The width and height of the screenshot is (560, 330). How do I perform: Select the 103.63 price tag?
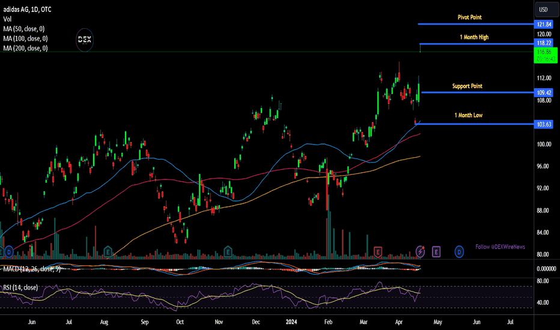tap(544, 124)
